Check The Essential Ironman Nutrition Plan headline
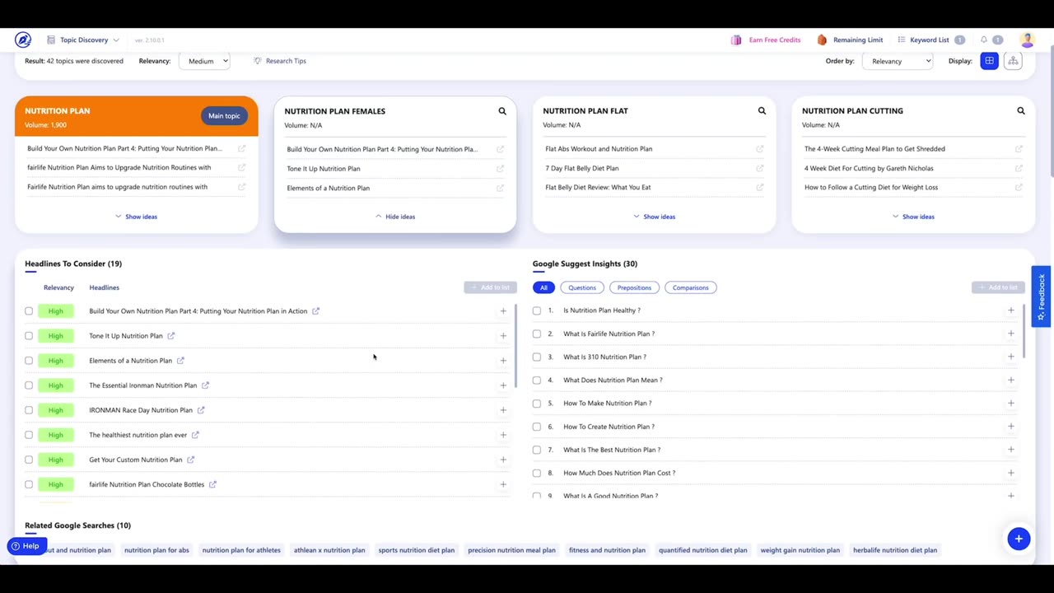This screenshot has height=593, width=1054. point(29,385)
